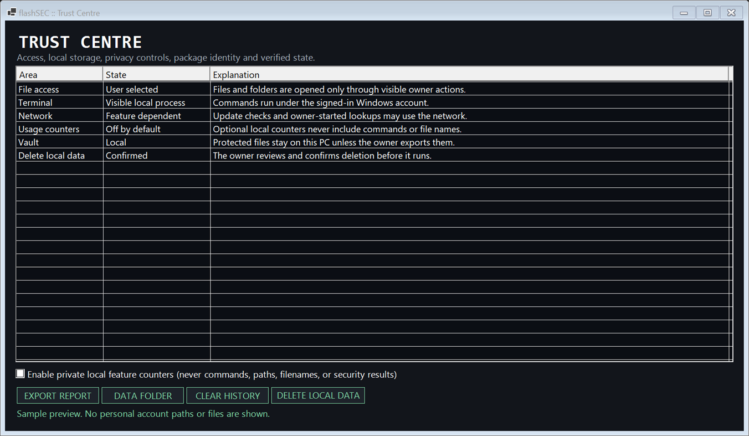Close the Trust Centre window

[x=731, y=13]
